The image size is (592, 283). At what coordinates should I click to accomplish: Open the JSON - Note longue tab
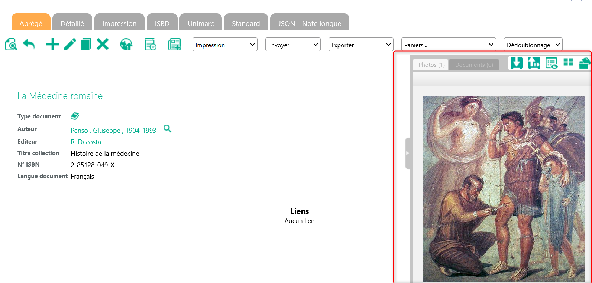310,22
